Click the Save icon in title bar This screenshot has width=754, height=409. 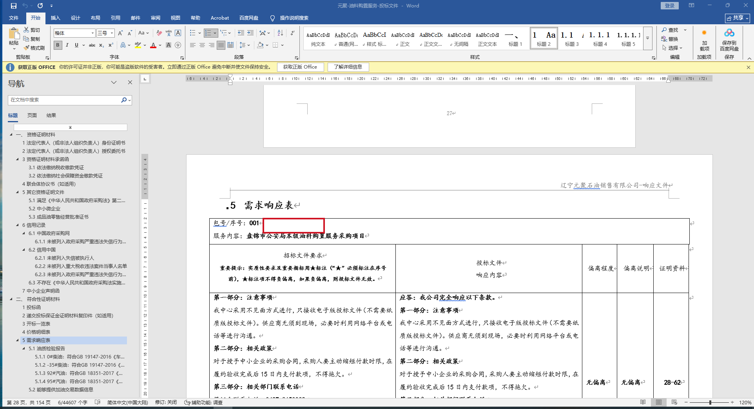14,5
